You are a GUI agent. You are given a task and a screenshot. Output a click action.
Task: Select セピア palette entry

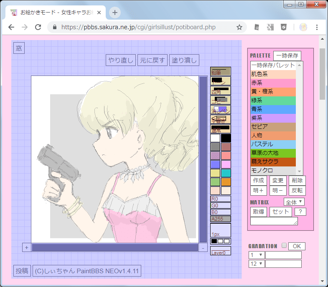click(x=273, y=127)
